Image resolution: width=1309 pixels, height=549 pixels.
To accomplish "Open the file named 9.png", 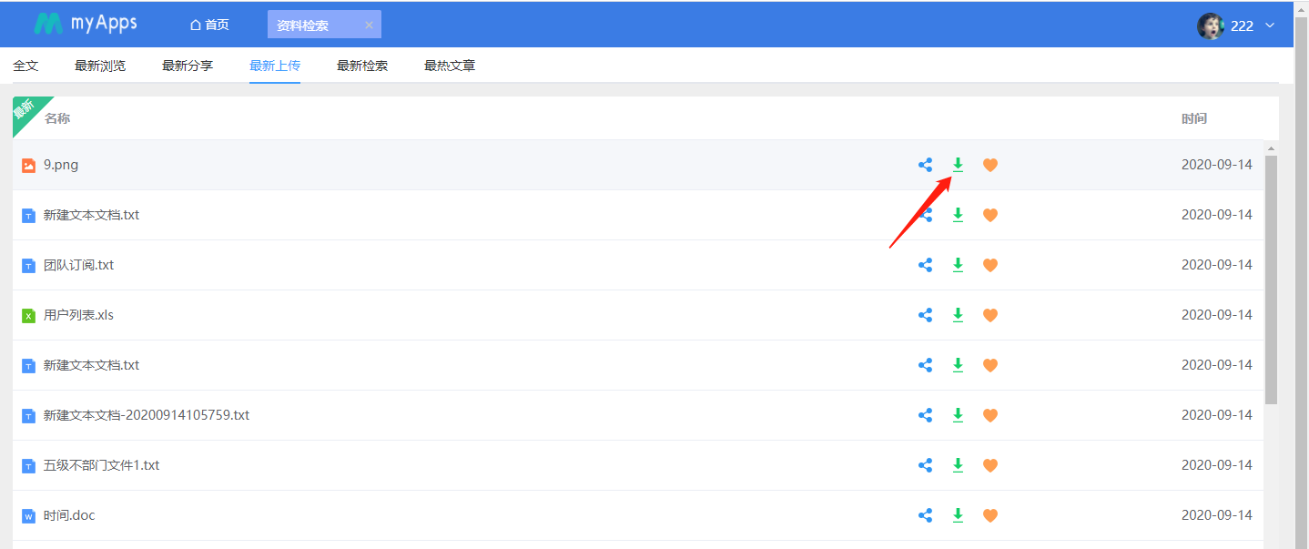I will click(61, 165).
